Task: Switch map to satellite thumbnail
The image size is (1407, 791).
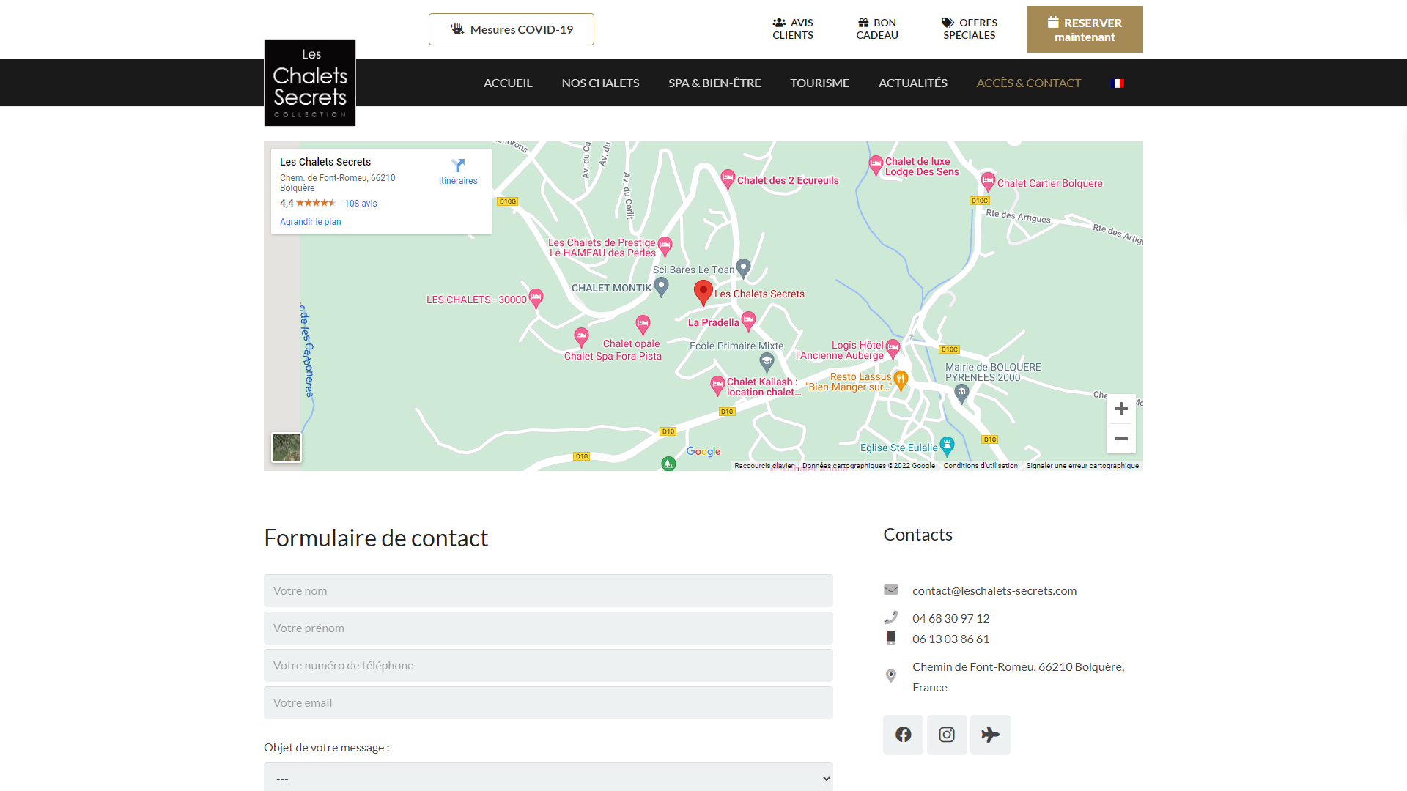Action: (x=287, y=448)
